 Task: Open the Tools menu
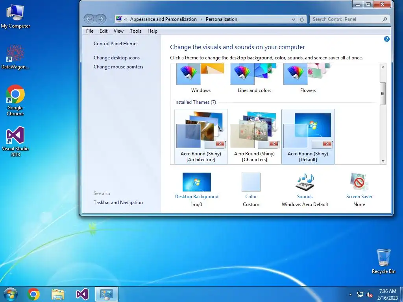point(135,31)
